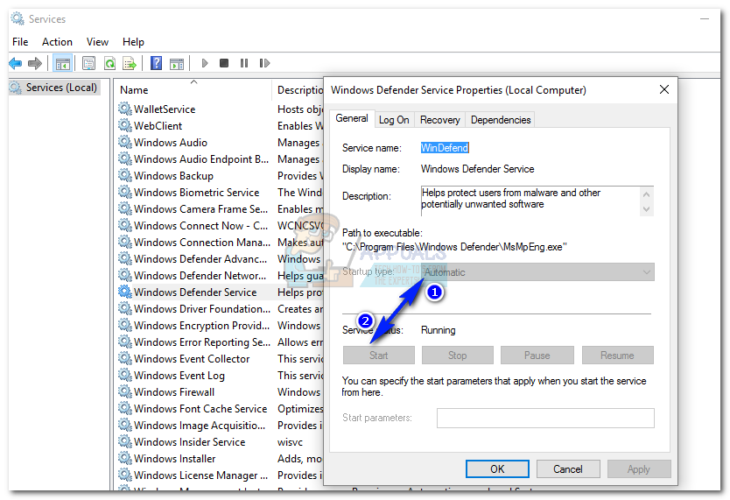Click the gear icon beside Windows Event Collector
This screenshot has height=500, width=730.
[x=125, y=358]
